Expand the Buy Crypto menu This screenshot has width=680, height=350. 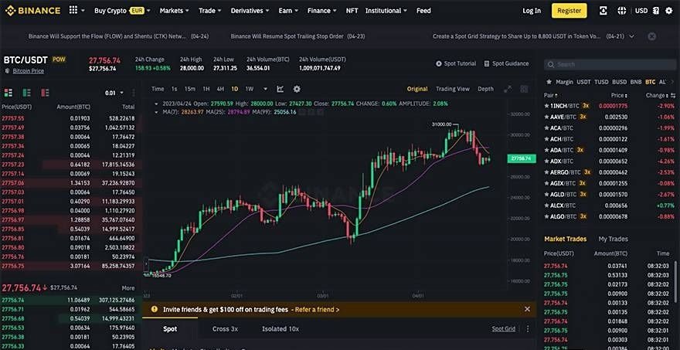[122, 11]
